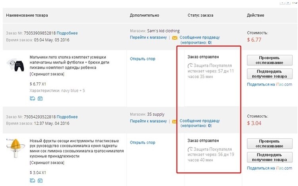Select the Наименование товара column header
Viewport: 298px width, 186px height.
pos(27,15)
